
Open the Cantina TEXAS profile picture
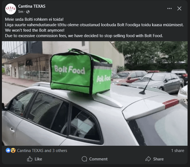[11, 9]
